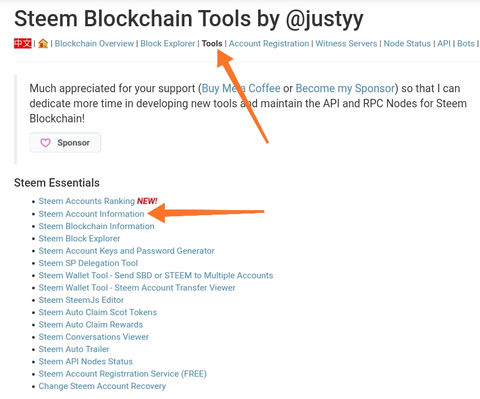Viewport: 480px width, 399px height.
Task: Switch to the Chinese 中文 language version
Action: 22,44
